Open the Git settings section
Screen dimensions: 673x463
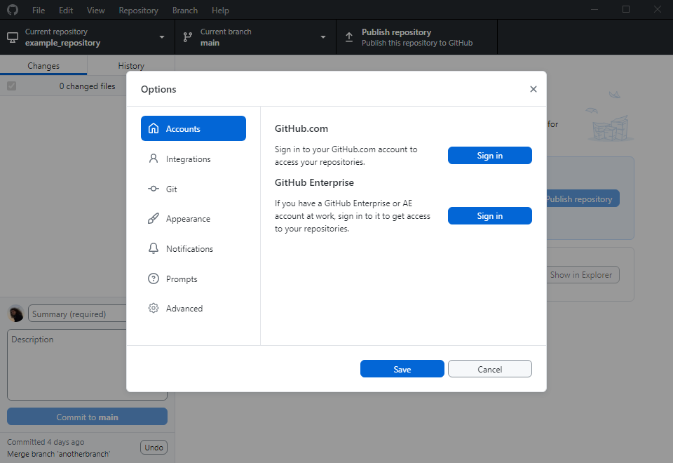point(193,189)
